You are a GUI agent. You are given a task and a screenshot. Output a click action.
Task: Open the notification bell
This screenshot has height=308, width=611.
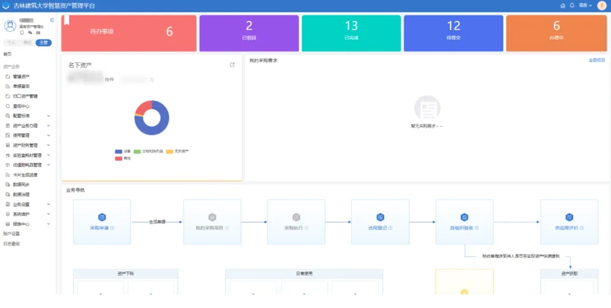click(572, 6)
